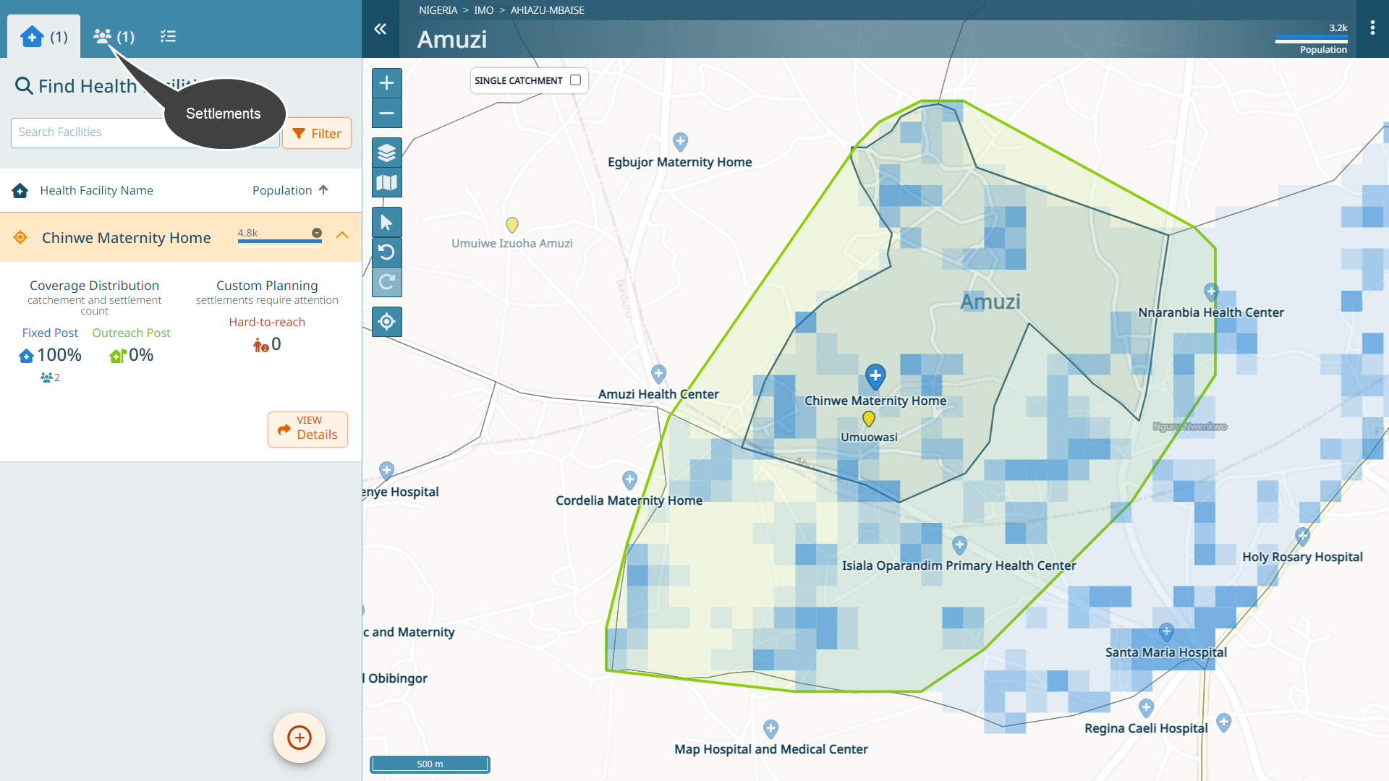
Task: Open the checklist tab
Action: pos(168,36)
